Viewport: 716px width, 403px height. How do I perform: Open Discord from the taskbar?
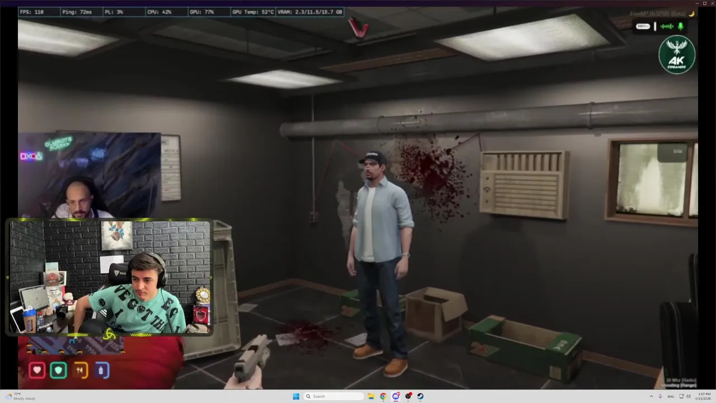click(396, 396)
